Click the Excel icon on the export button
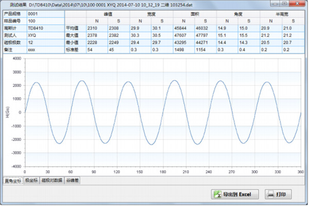 [x=217, y=194]
